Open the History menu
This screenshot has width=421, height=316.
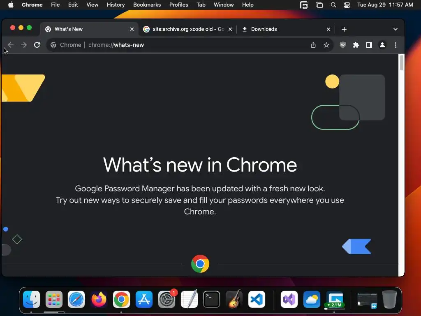pos(116,5)
